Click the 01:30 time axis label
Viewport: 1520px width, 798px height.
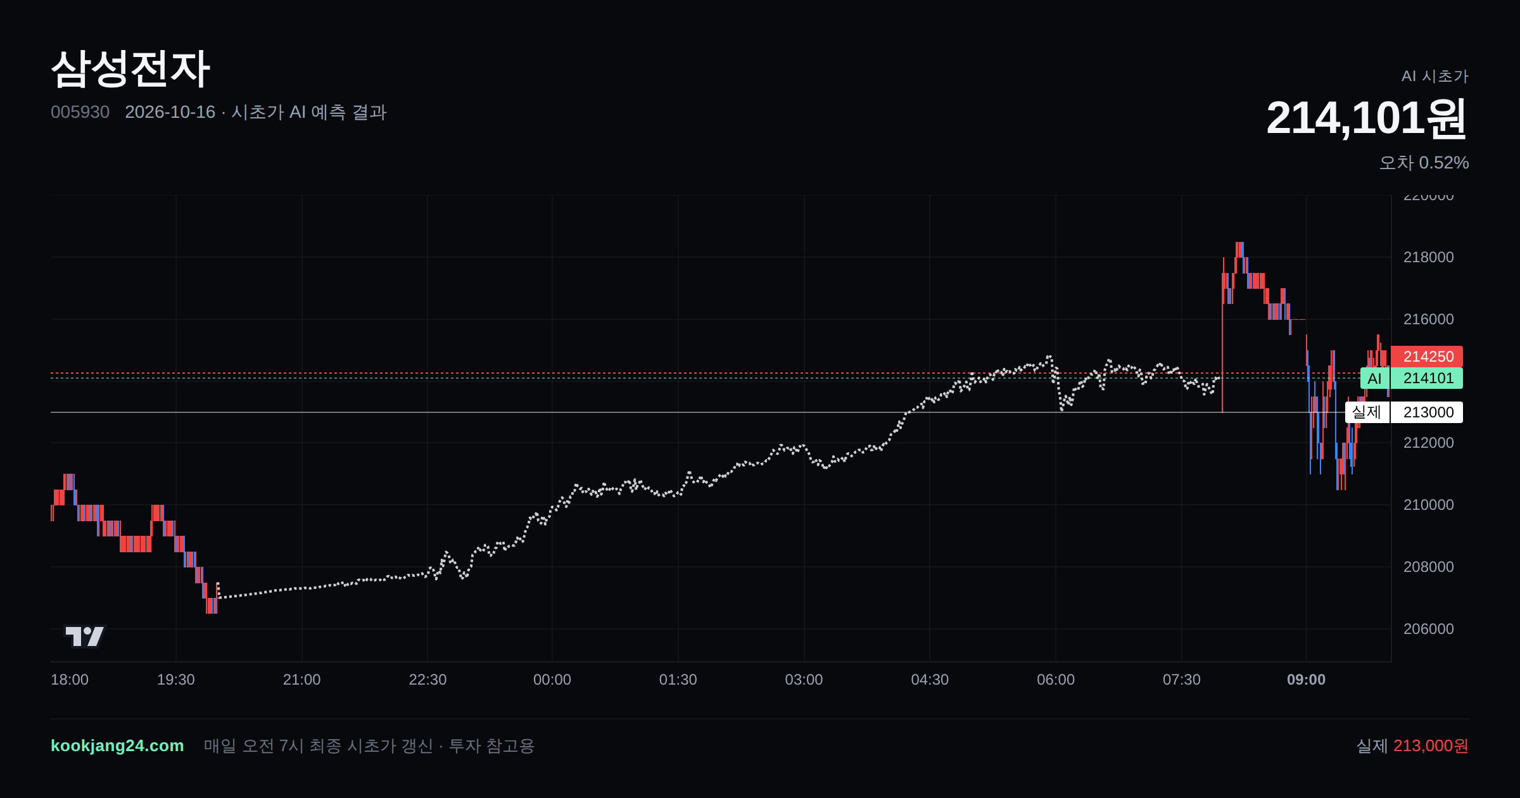coord(678,680)
